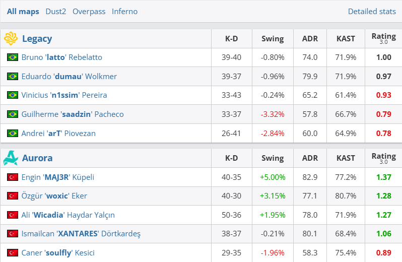The width and height of the screenshot is (402, 262).
Task: Switch to the Dust2 map tab
Action: [x=56, y=11]
